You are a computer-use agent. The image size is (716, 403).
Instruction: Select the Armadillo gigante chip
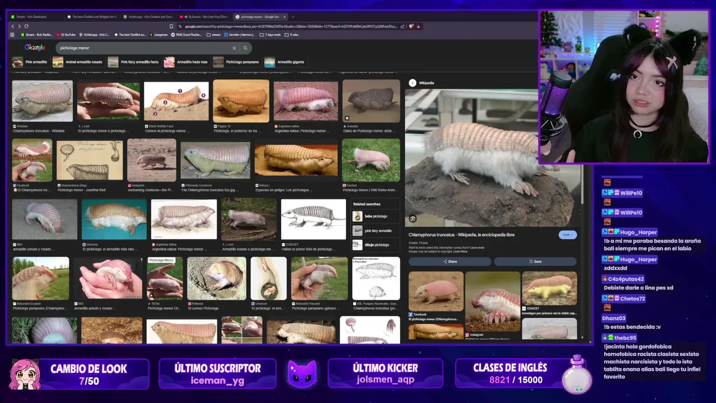[x=285, y=62]
